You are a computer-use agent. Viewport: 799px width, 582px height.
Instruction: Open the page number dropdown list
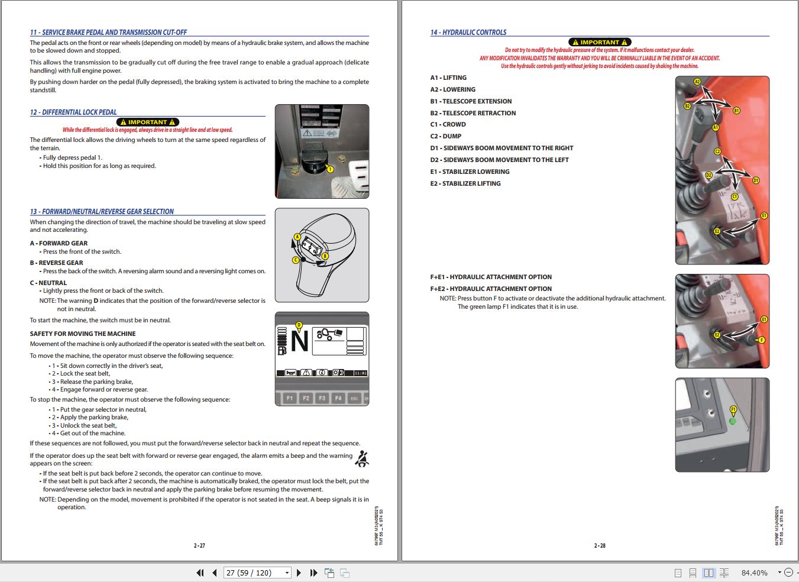tap(287, 573)
